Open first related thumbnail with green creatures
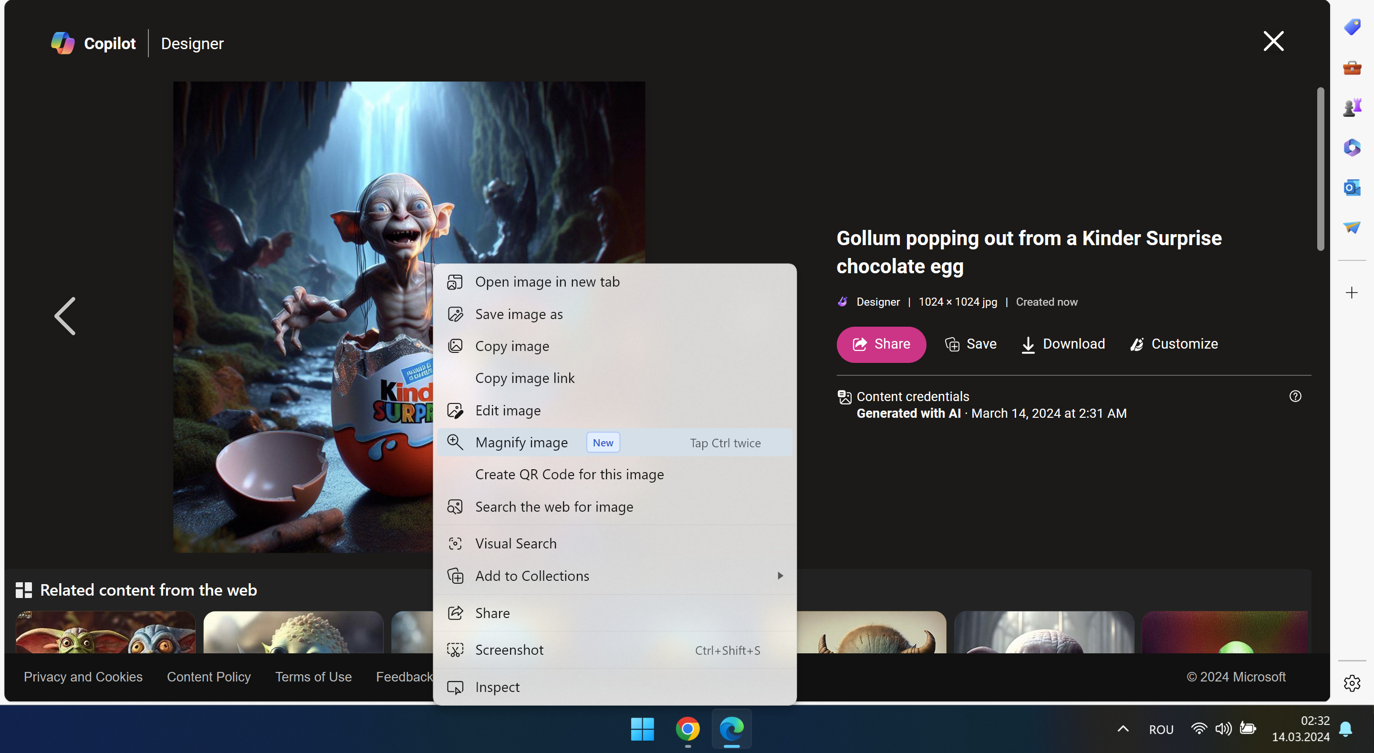1374x753 pixels. 105,632
